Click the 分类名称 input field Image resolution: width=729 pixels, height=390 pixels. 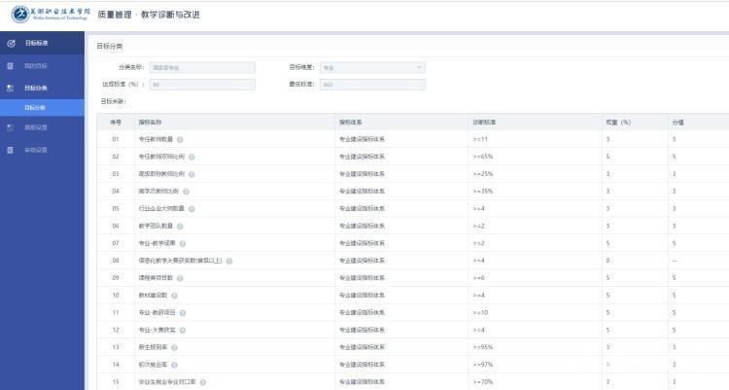(x=201, y=67)
